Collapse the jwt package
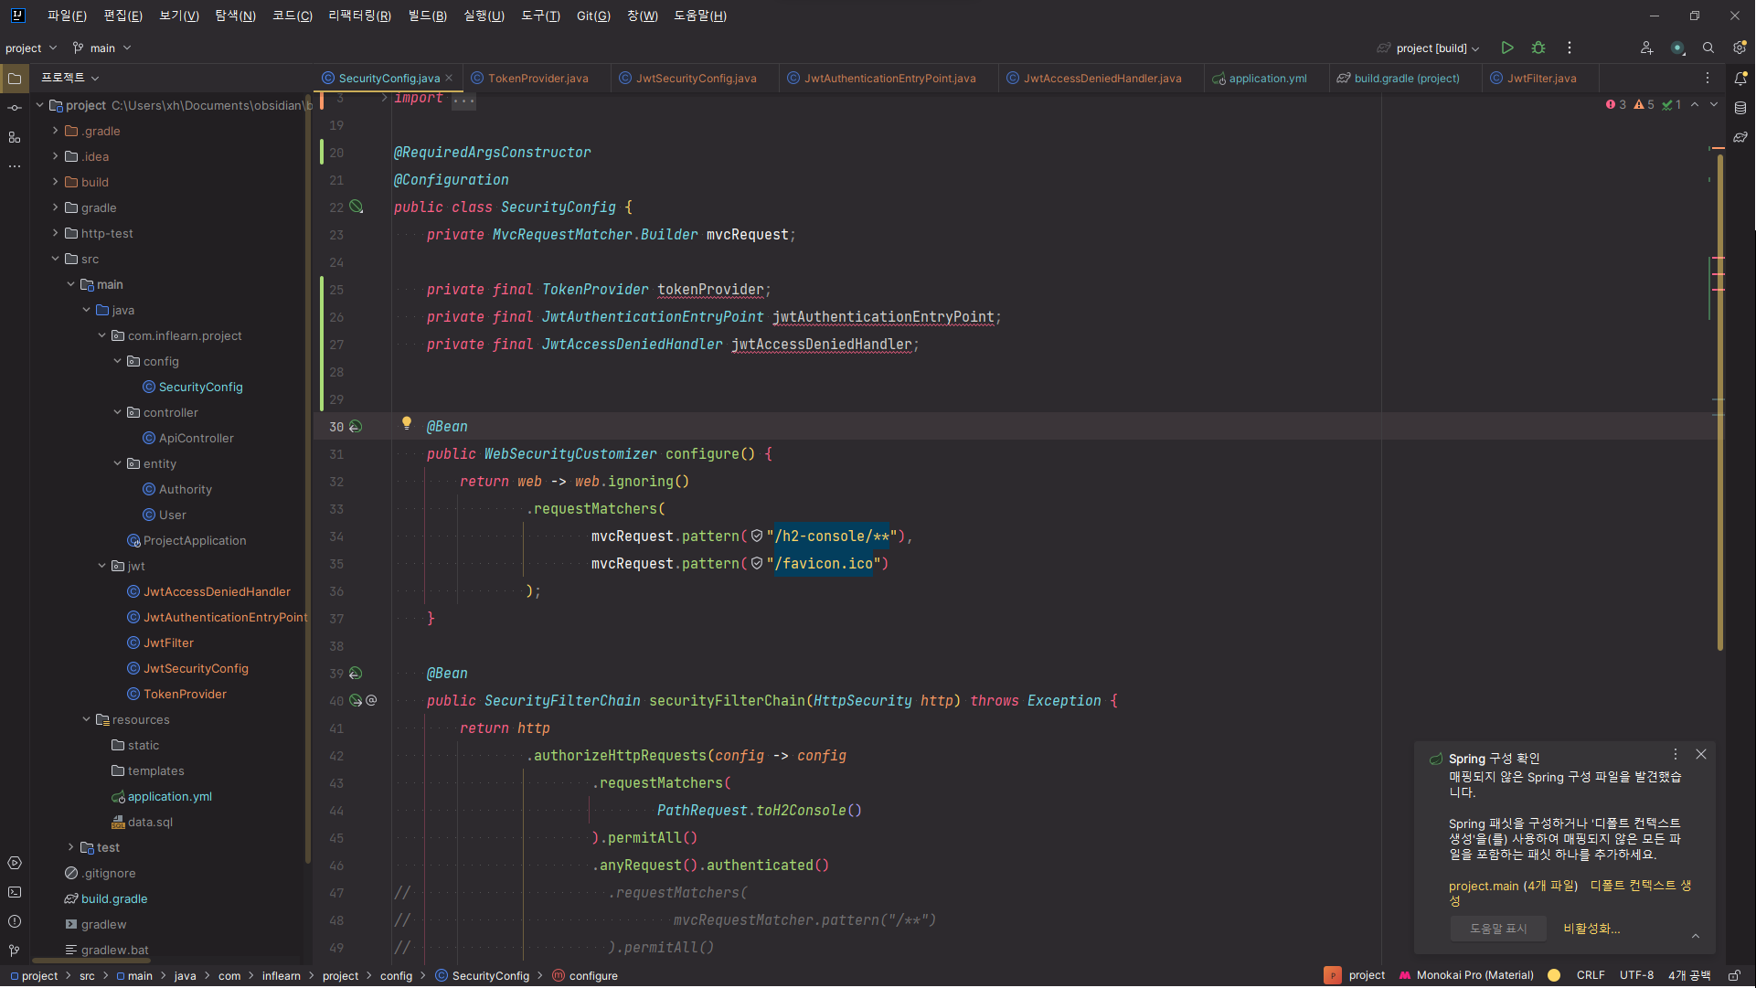This screenshot has height=988, width=1756. 101,566
